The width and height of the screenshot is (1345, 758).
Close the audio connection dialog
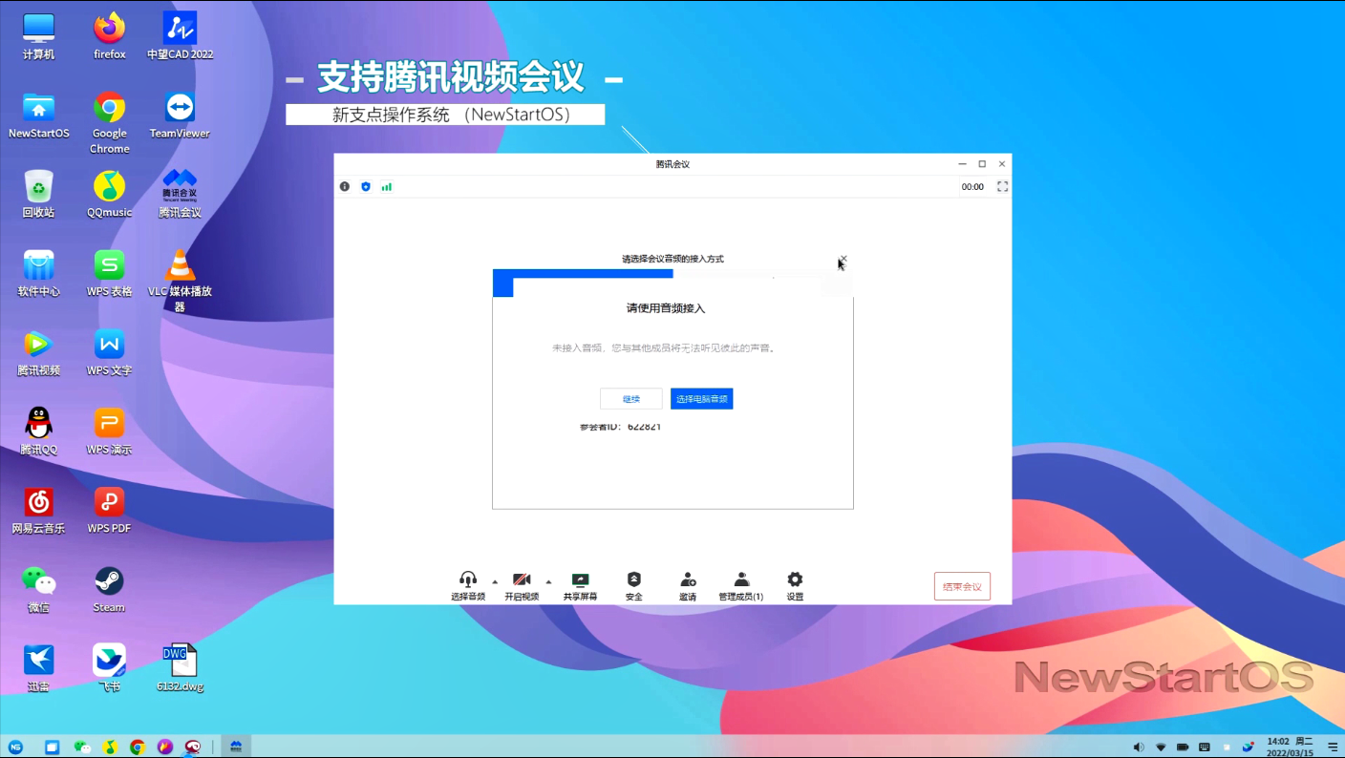click(x=843, y=259)
